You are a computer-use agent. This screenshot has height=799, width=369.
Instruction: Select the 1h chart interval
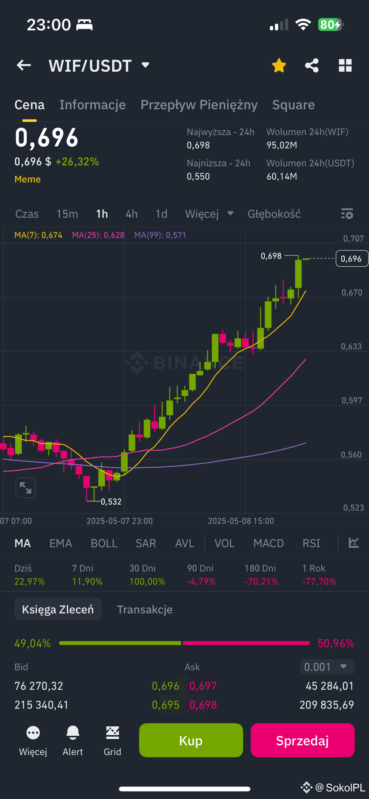pos(102,214)
